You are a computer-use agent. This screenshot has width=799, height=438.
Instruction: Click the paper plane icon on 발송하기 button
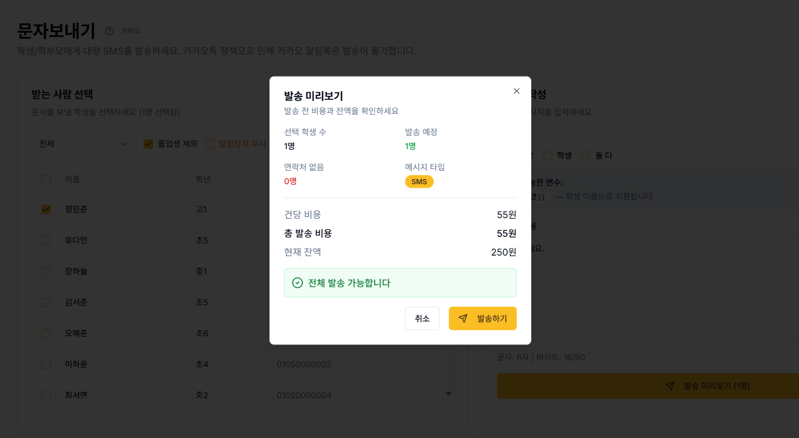tap(463, 318)
